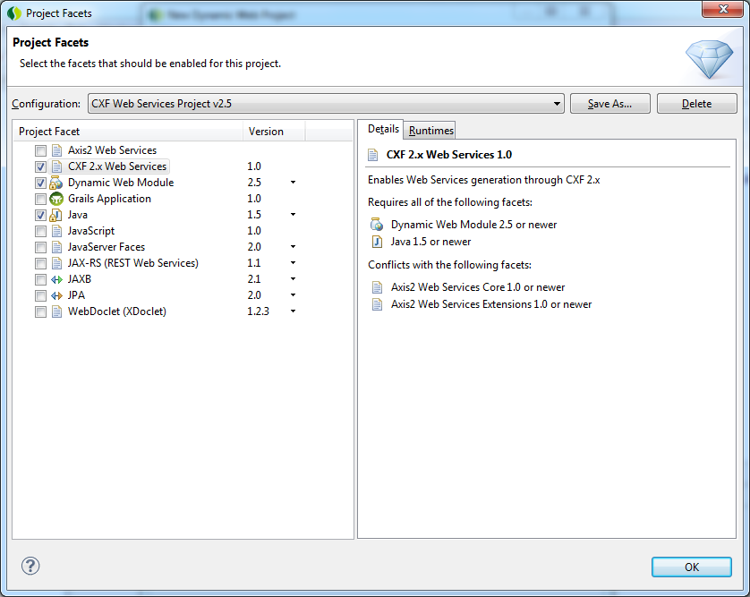Check the JPA facet checkbox
Viewport: 750px width, 597px height.
(x=40, y=295)
